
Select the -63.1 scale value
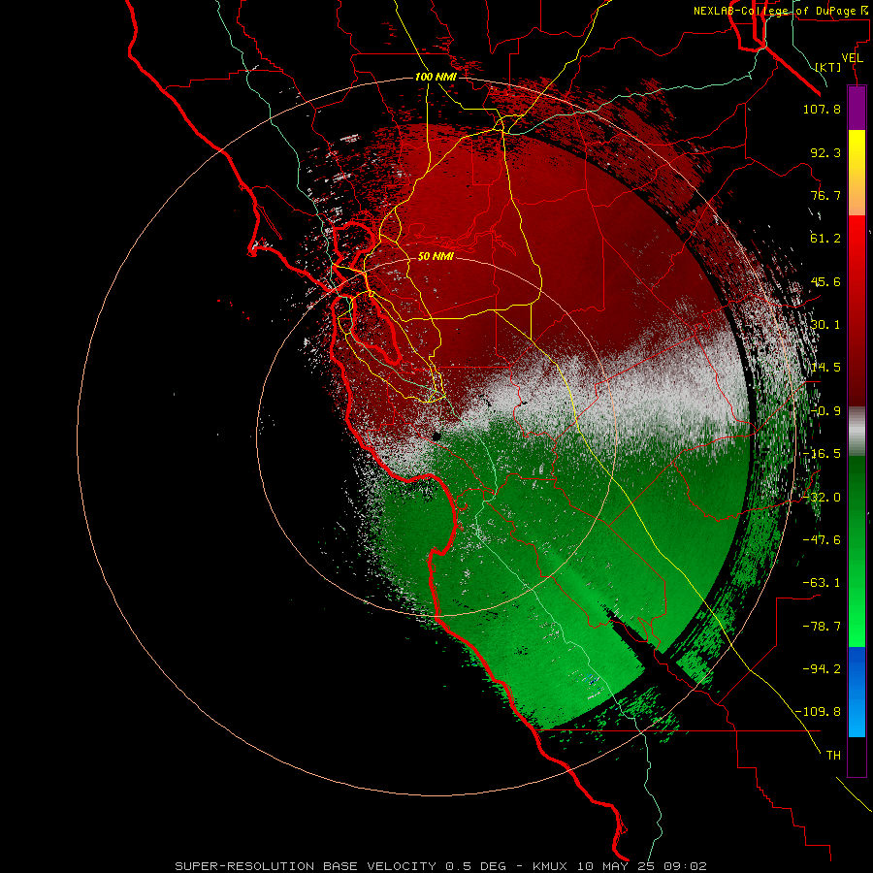822,583
